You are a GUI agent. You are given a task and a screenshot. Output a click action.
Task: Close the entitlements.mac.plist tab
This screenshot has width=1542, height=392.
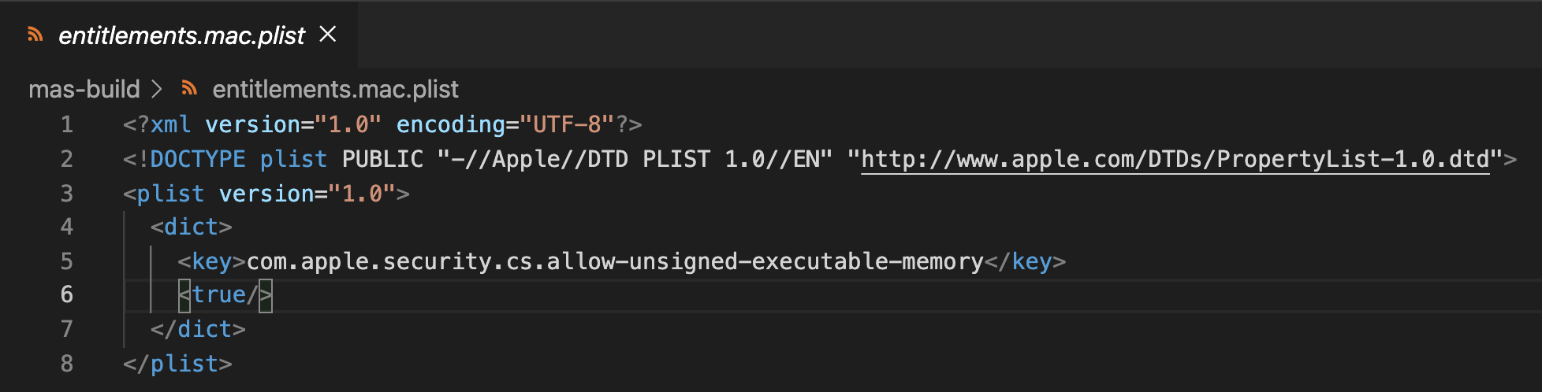point(328,35)
